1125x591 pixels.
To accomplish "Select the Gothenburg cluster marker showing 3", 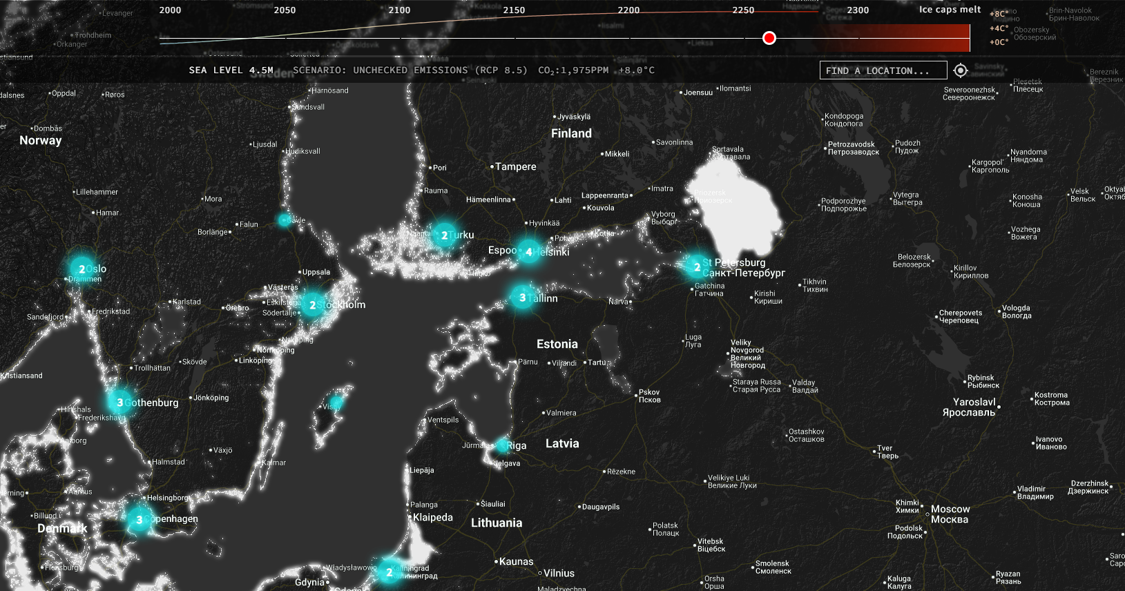I will [x=120, y=402].
